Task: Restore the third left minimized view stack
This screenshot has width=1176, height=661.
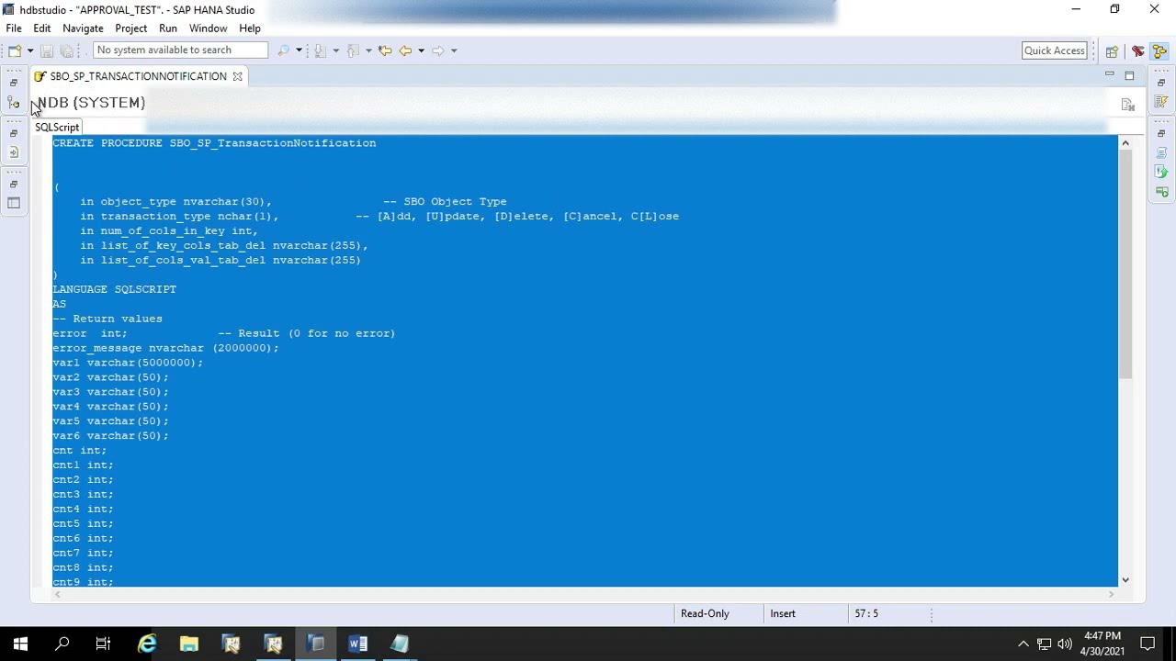Action: pyautogui.click(x=14, y=185)
